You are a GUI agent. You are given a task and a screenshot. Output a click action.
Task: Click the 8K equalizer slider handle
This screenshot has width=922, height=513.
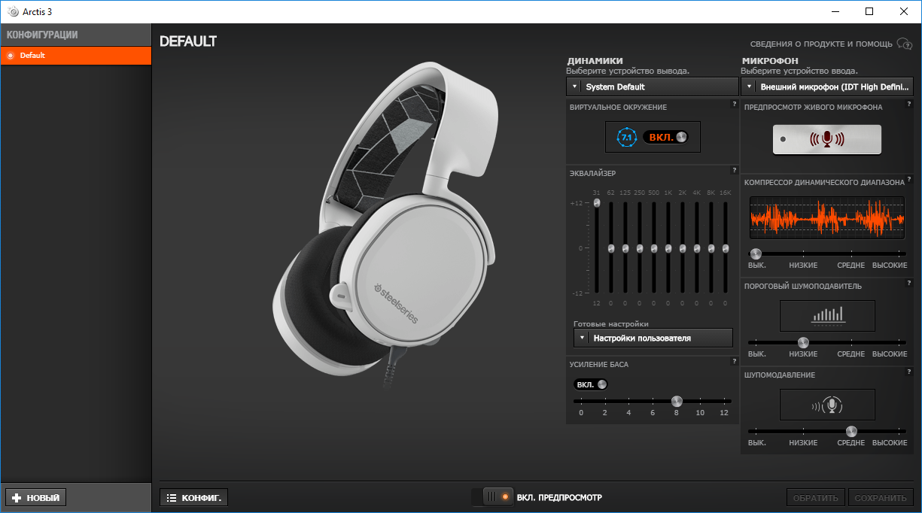click(x=711, y=248)
